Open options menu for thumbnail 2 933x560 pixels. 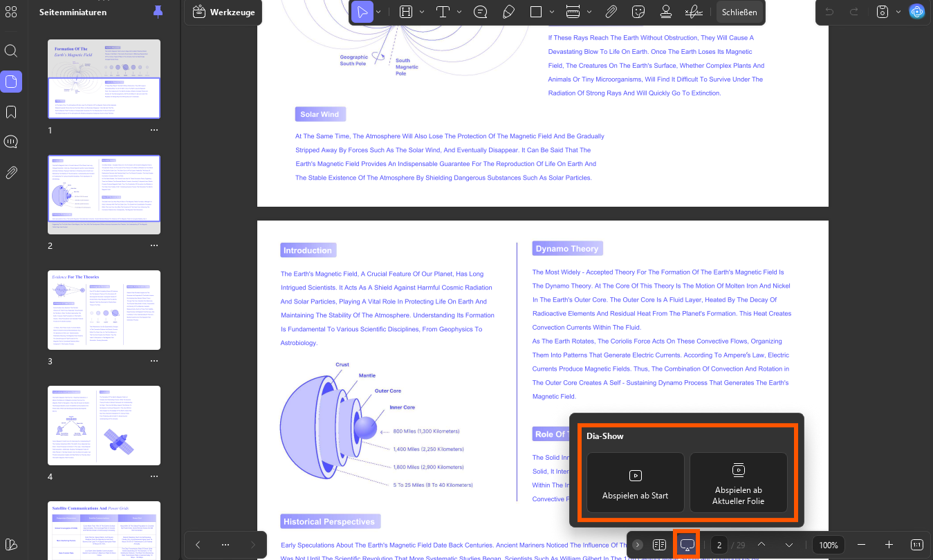coord(154,245)
